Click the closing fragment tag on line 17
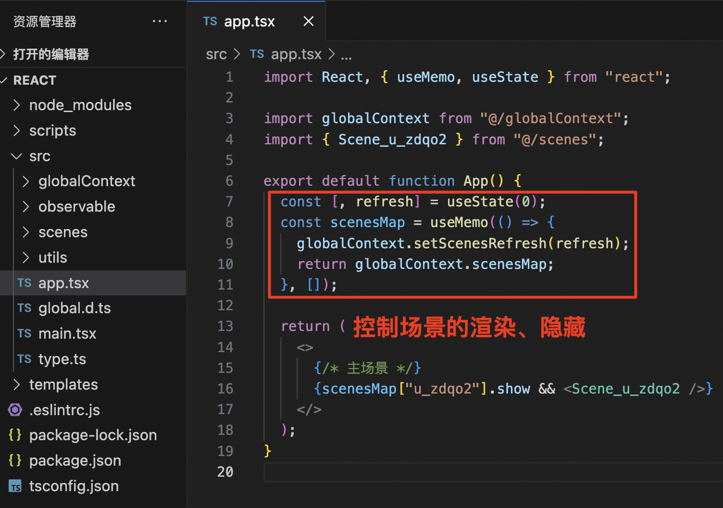This screenshot has height=508, width=723. (x=309, y=409)
